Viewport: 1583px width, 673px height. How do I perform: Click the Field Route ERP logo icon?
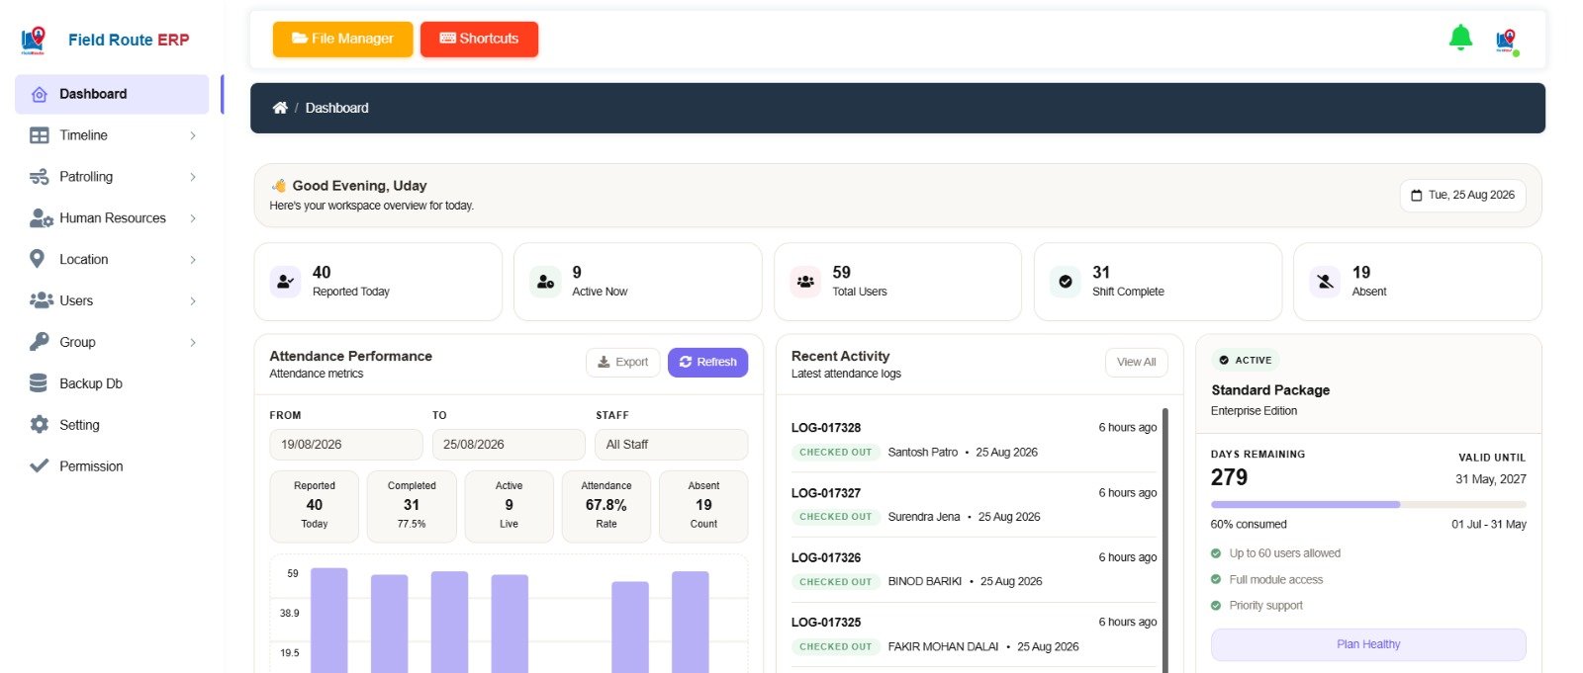tap(34, 40)
